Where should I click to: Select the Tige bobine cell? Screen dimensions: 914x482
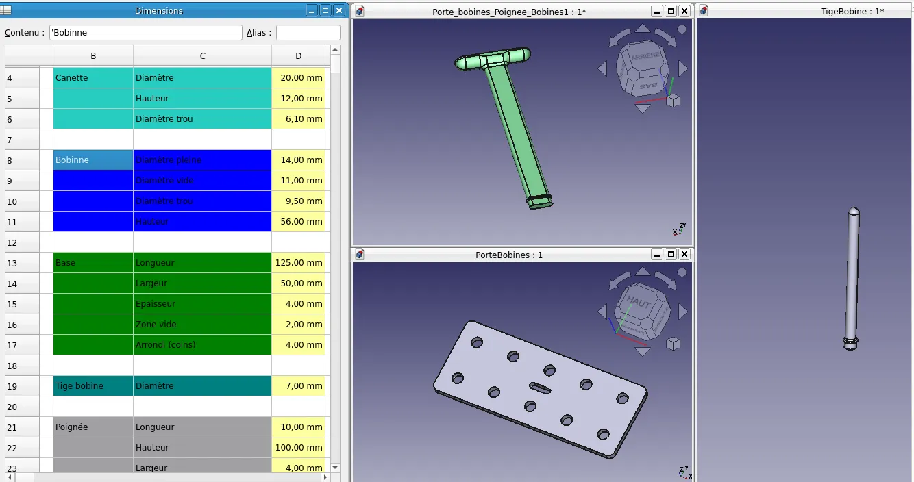(93, 386)
